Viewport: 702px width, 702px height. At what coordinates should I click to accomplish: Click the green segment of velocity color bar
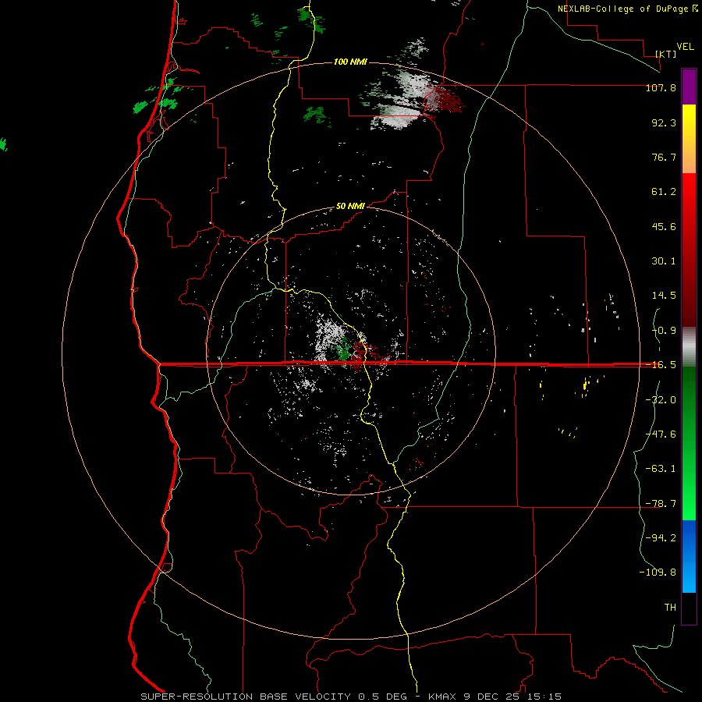pyautogui.click(x=689, y=443)
